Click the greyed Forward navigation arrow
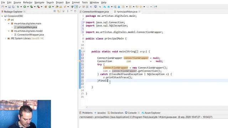This screenshot has height=128, width=228. pos(148,7)
